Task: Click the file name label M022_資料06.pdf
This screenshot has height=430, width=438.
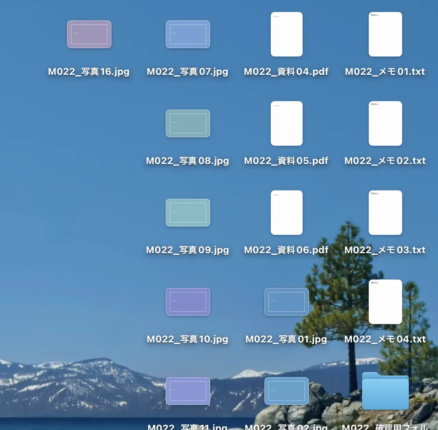Action: click(x=286, y=250)
